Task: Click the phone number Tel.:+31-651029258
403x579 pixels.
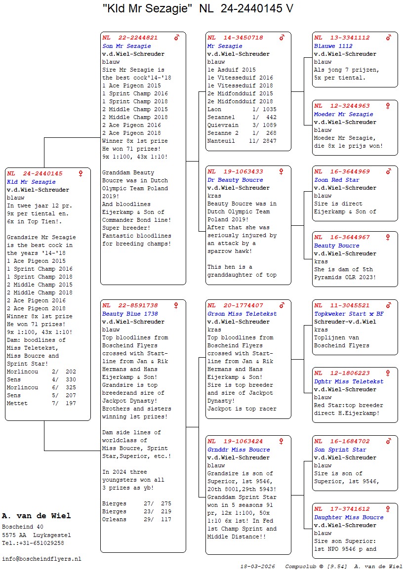Action: tap(33, 543)
